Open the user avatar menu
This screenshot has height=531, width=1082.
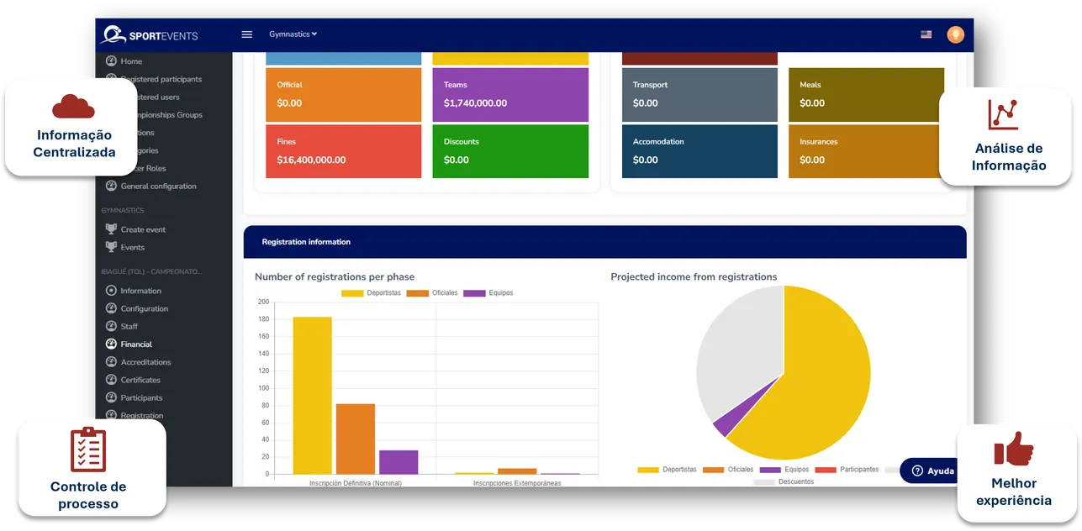click(x=955, y=34)
